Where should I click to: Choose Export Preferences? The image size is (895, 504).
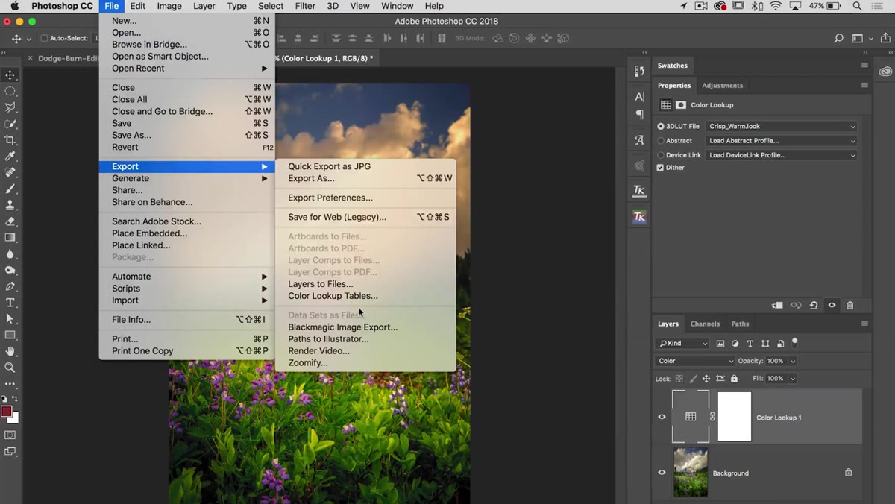(330, 198)
